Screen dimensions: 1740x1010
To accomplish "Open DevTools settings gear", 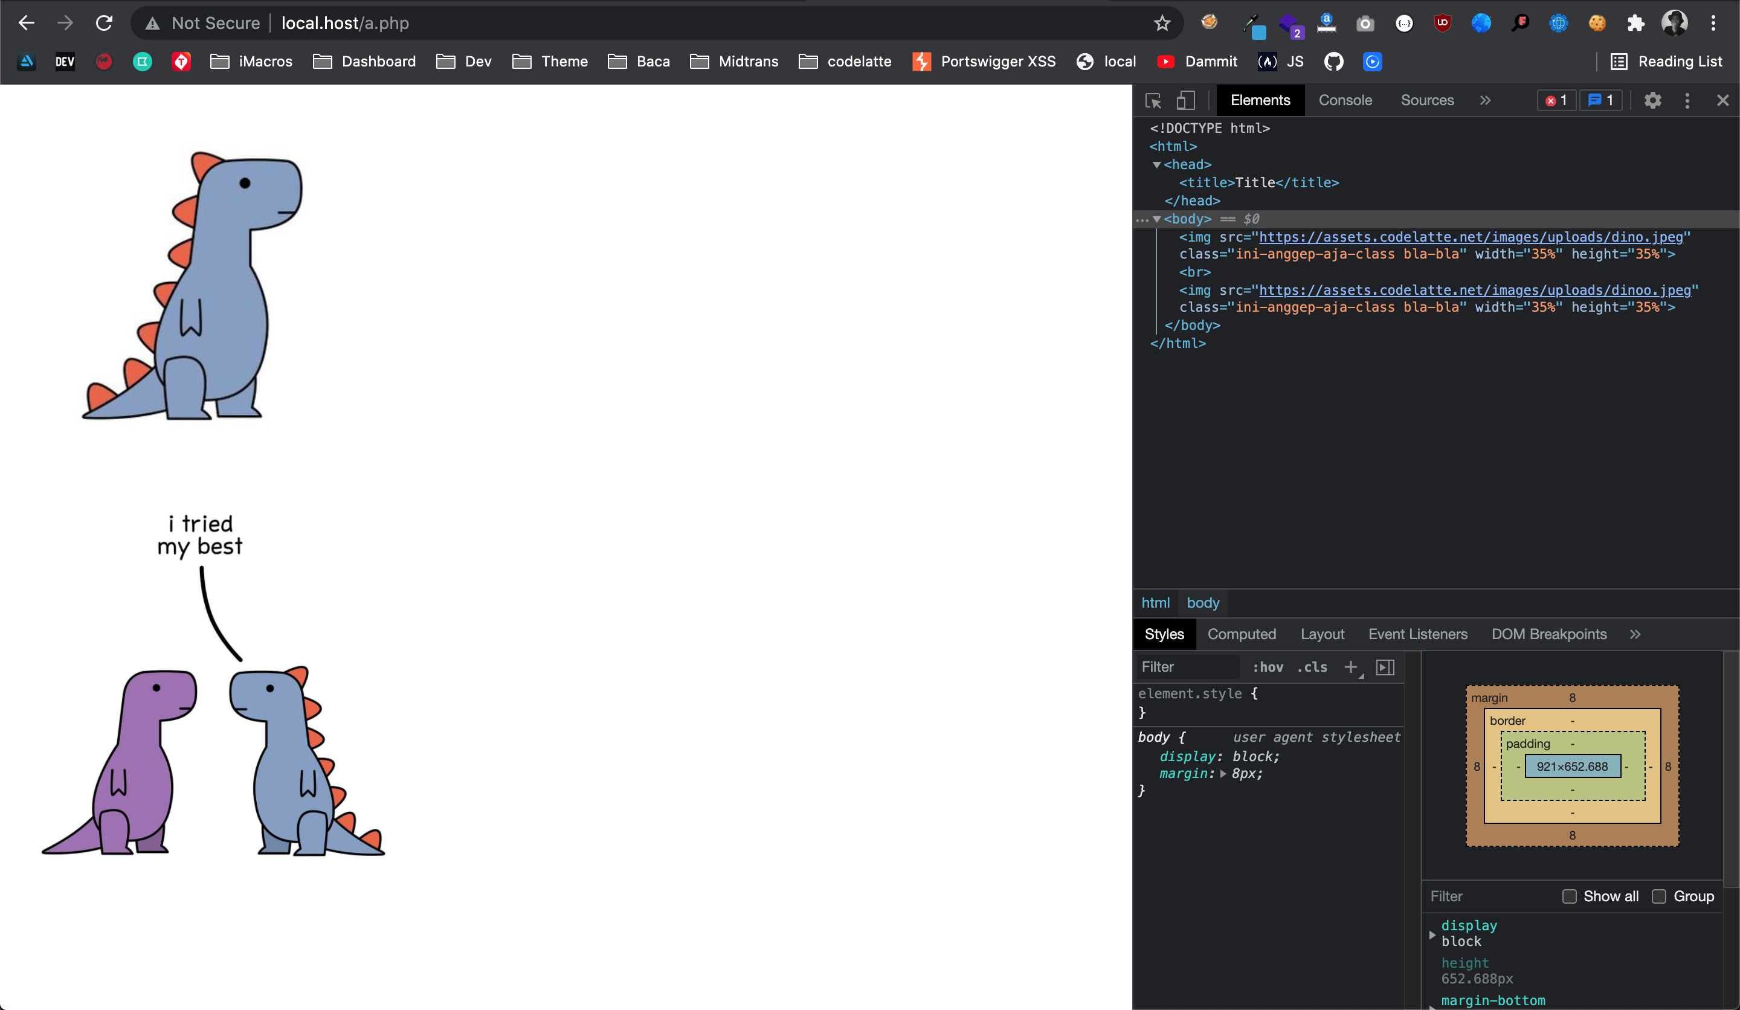I will tap(1652, 101).
